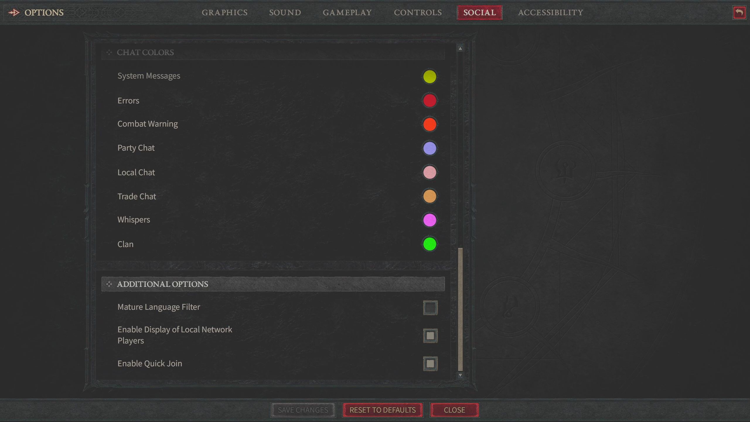This screenshot has height=422, width=750.
Task: Click the Chat Colors section decorator icon
Action: pos(109,52)
